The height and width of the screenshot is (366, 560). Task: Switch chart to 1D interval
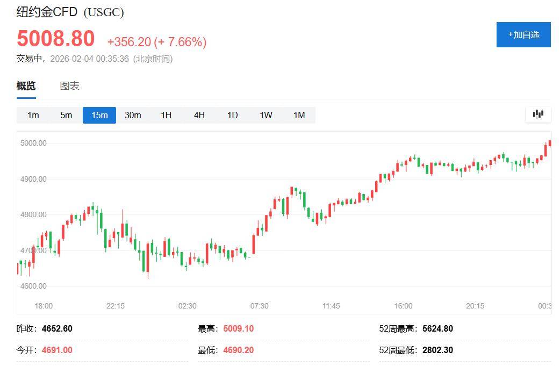233,115
